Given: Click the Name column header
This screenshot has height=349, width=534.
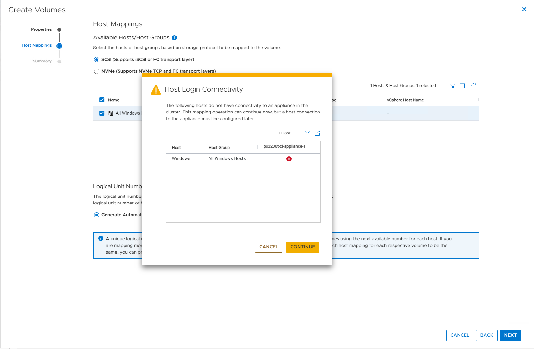Looking at the screenshot, I should (113, 100).
